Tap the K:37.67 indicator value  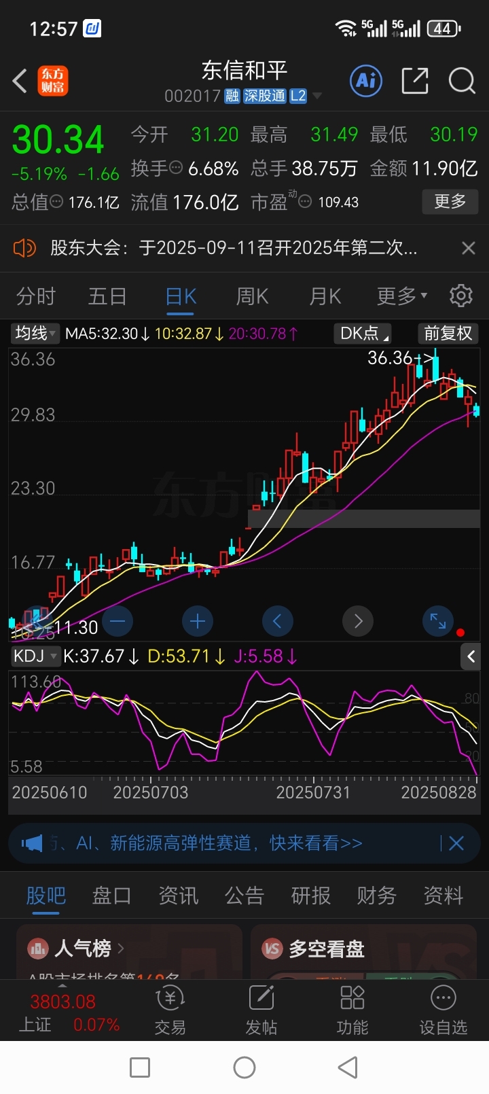coord(102,656)
